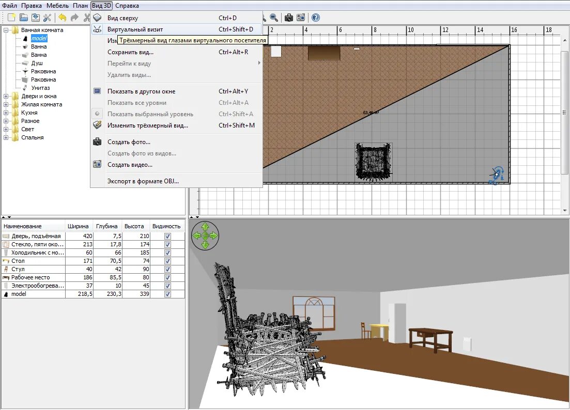The image size is (570, 410).
Task: Choose Вид сверху from the menu
Action: pos(176,18)
